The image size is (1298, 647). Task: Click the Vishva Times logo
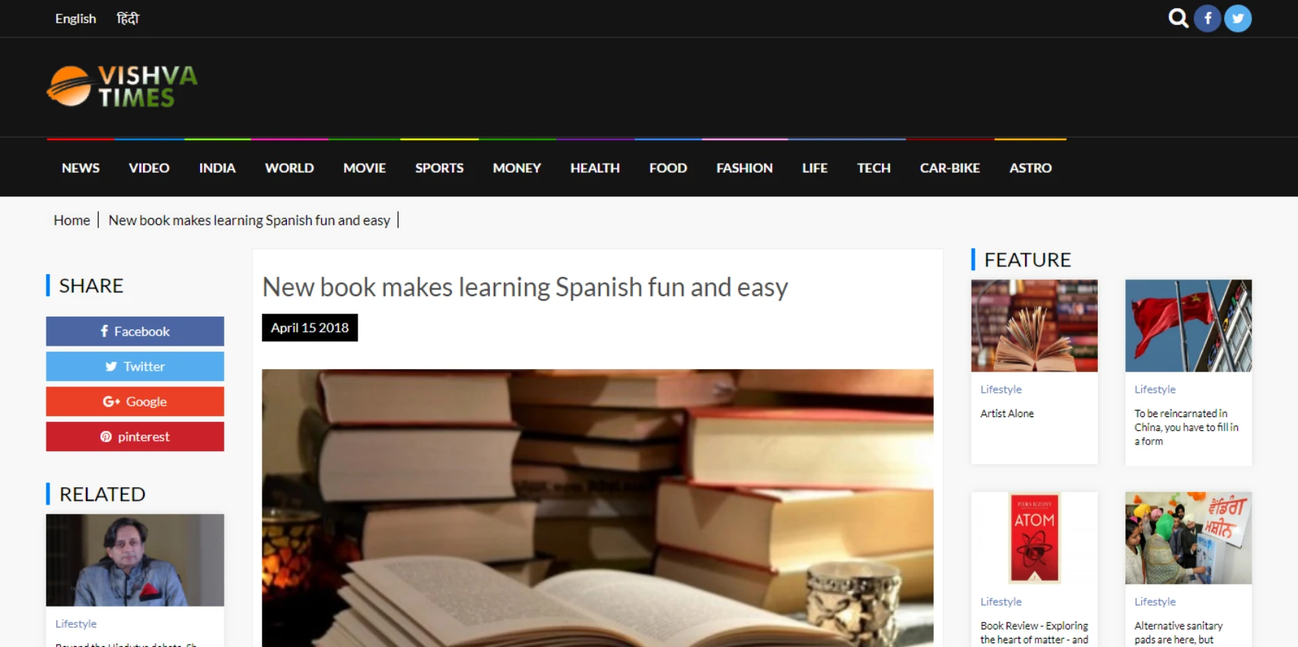122,86
